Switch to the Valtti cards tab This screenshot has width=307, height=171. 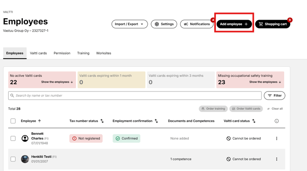[x=38, y=53]
